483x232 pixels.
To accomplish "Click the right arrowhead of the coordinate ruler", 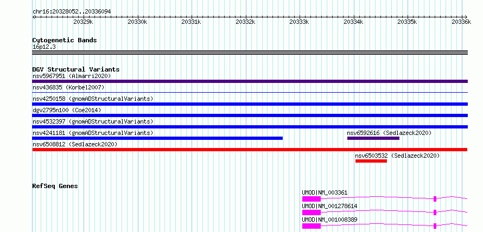I will 466,17.
